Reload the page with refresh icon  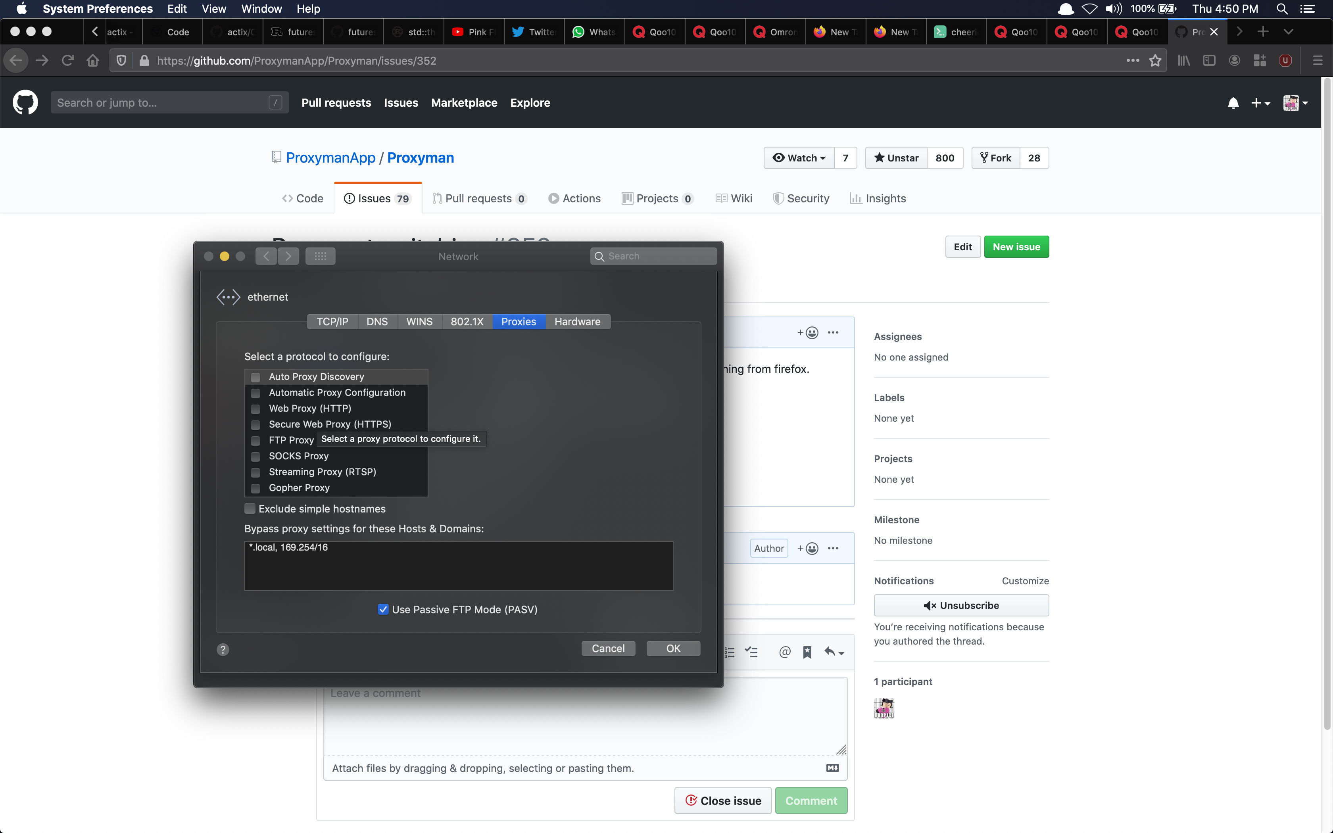(x=67, y=61)
